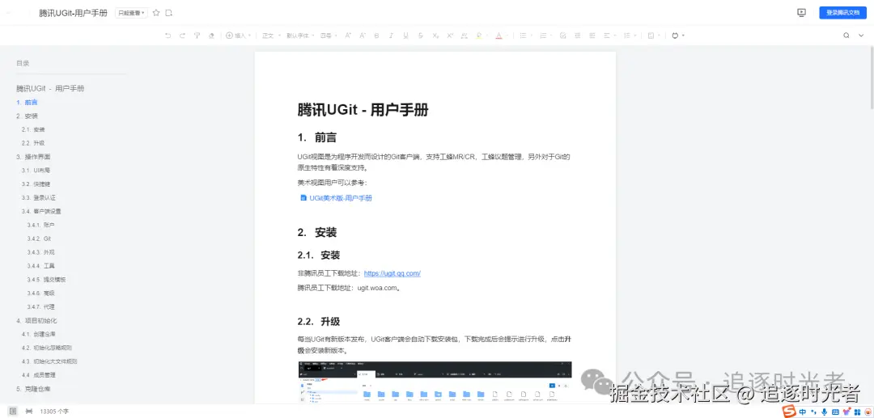Image resolution: width=874 pixels, height=418 pixels.
Task: Toggle italic formatting
Action: coord(392,36)
